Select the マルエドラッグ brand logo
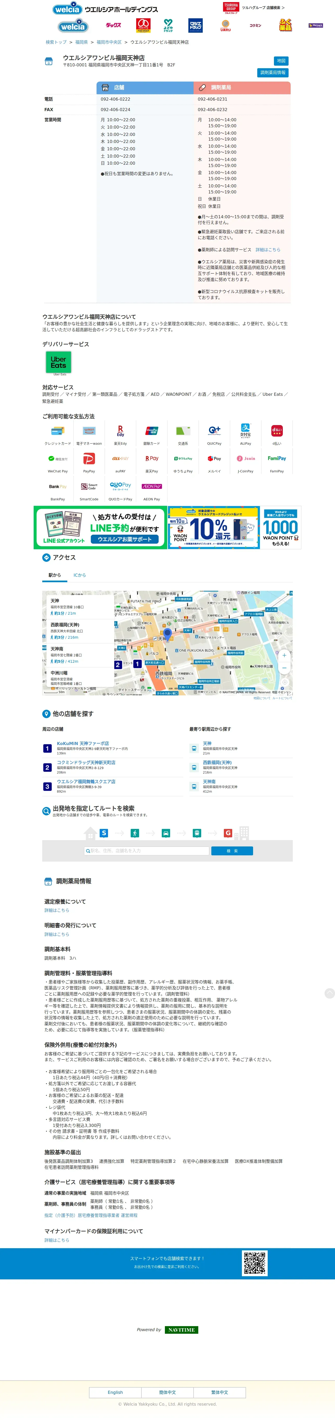This screenshot has height=1420, width=335. pos(195,25)
